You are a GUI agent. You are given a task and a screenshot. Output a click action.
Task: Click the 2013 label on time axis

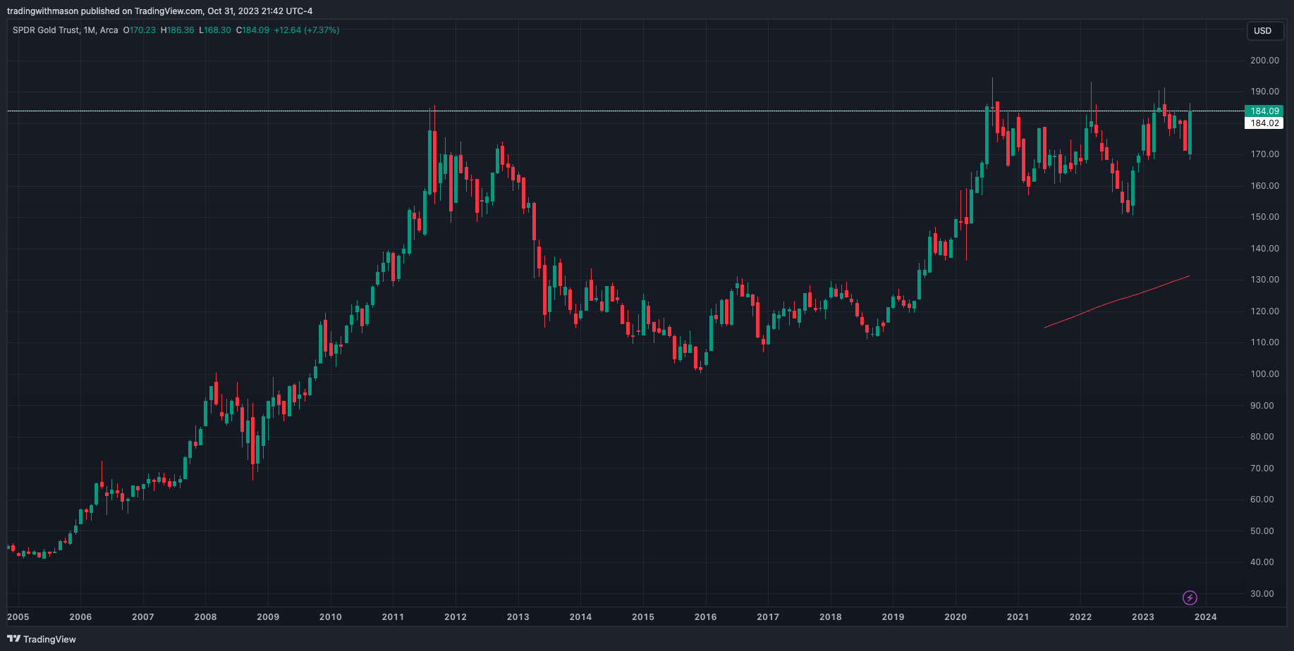pyautogui.click(x=518, y=617)
